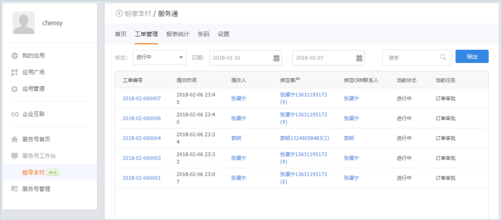
Task: Click the user avatar picture
Action: coord(24,23)
